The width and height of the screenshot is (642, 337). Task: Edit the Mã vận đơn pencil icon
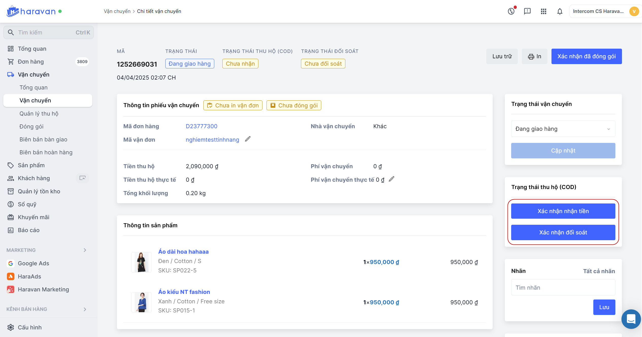pos(248,139)
